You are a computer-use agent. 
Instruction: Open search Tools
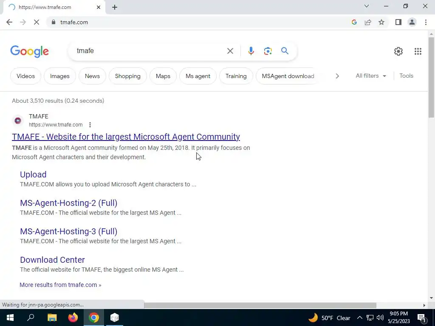(x=406, y=76)
